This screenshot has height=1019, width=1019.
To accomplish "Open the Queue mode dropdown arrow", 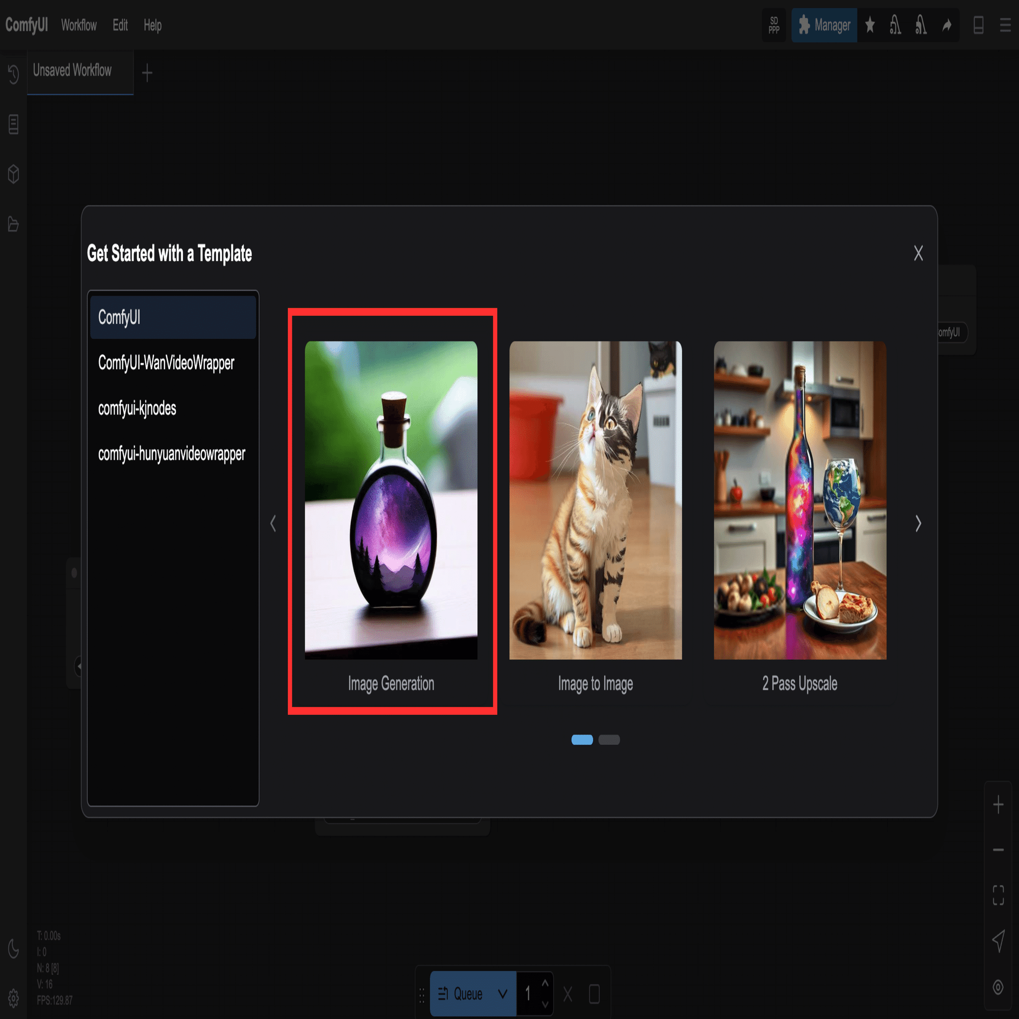I will pyautogui.click(x=503, y=994).
